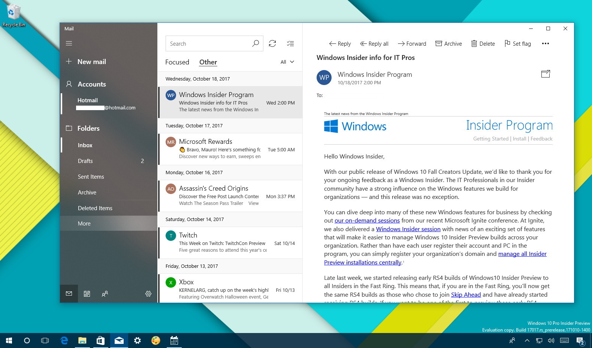The height and width of the screenshot is (348, 592).
Task: Open the Paint palette taskbar icon
Action: click(156, 341)
